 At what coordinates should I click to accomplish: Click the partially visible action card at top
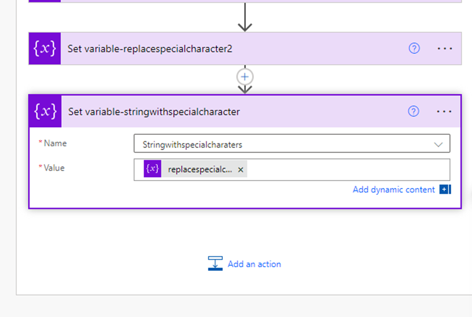[245, 1]
